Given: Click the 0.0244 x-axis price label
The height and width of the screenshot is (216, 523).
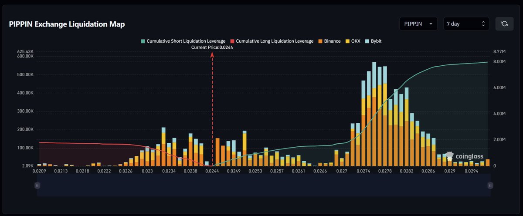Looking at the screenshot, I should coord(212,172).
